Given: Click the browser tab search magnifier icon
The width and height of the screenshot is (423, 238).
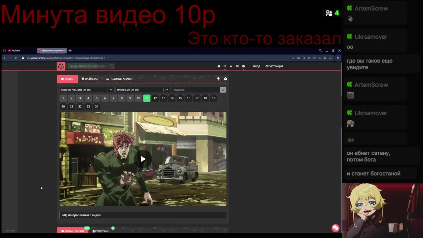Looking at the screenshot, I should pos(320,51).
